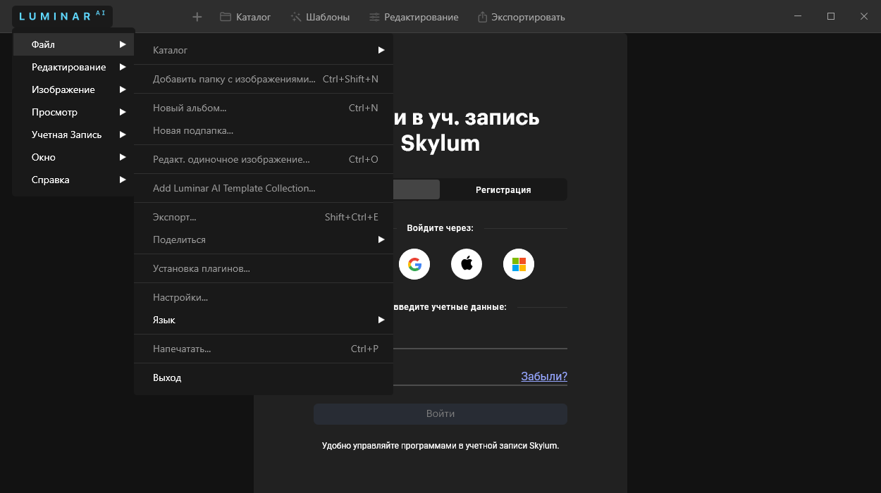Maximize the Luminar AI window
Image resolution: width=881 pixels, height=493 pixels.
(831, 16)
